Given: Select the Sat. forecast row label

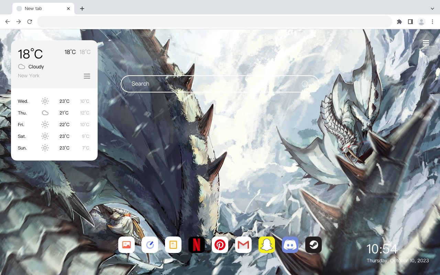Looking at the screenshot, I should 22,136.
